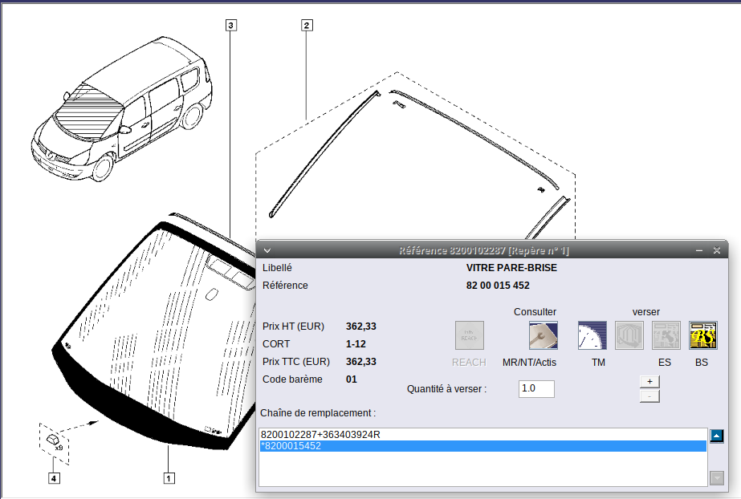This screenshot has width=741, height=499.
Task: Increase quantity with the plus button
Action: pyautogui.click(x=649, y=382)
